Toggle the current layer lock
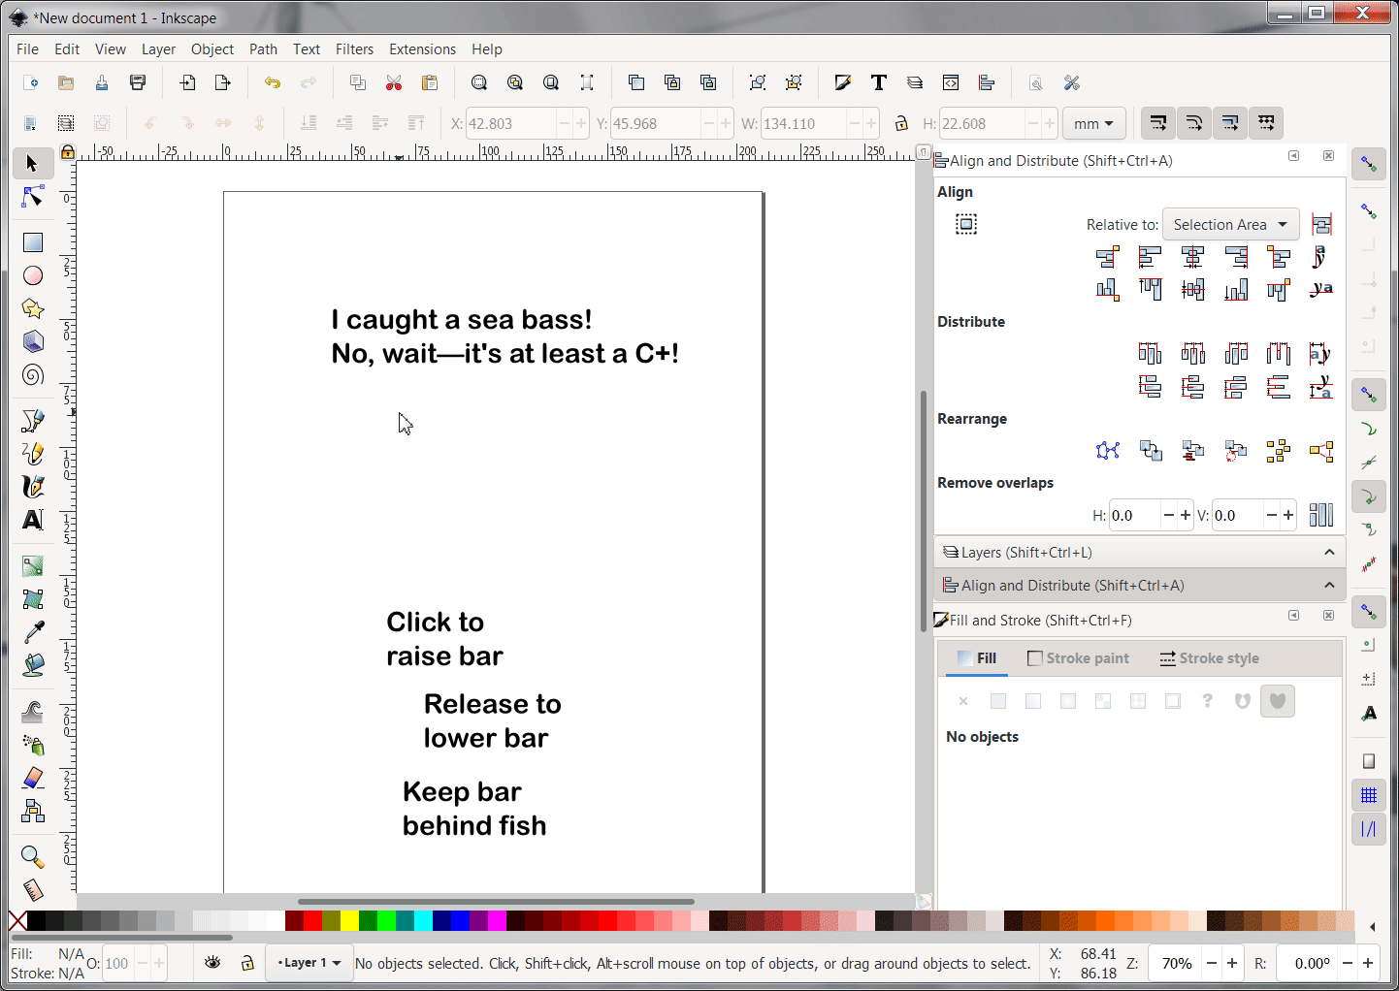This screenshot has width=1399, height=991. [x=247, y=963]
